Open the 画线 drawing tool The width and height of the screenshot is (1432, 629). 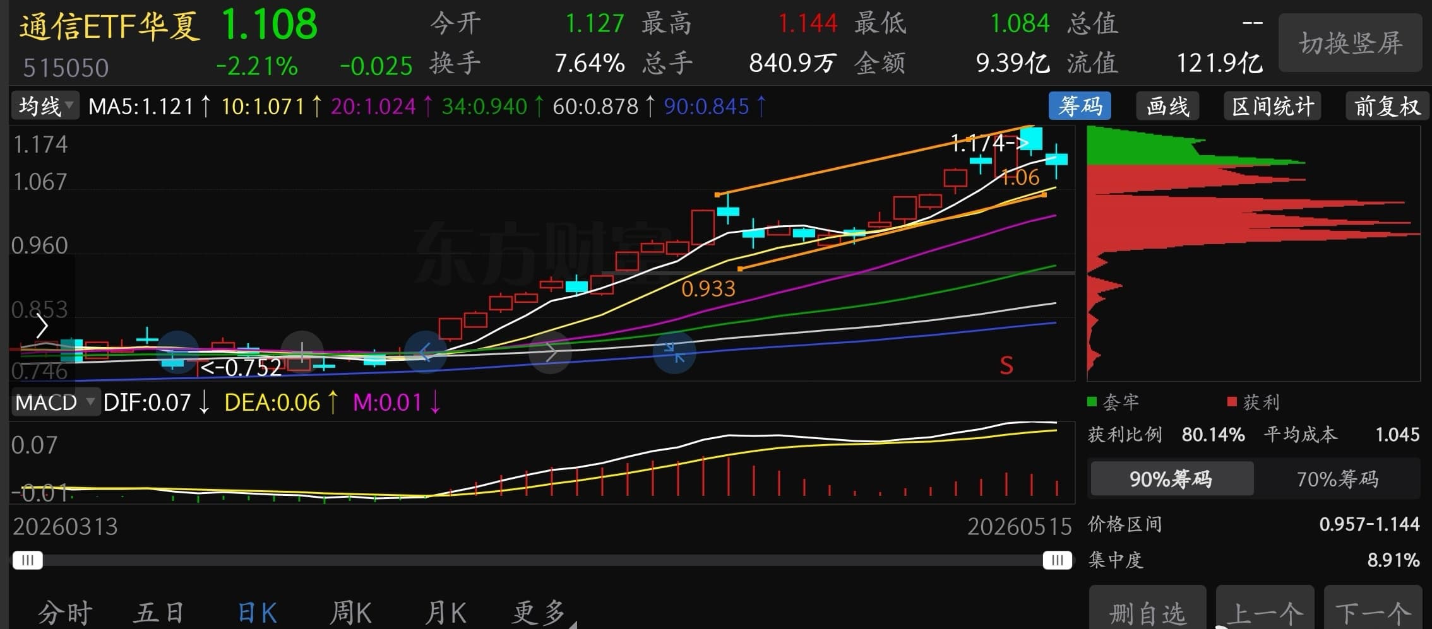click(x=1167, y=106)
